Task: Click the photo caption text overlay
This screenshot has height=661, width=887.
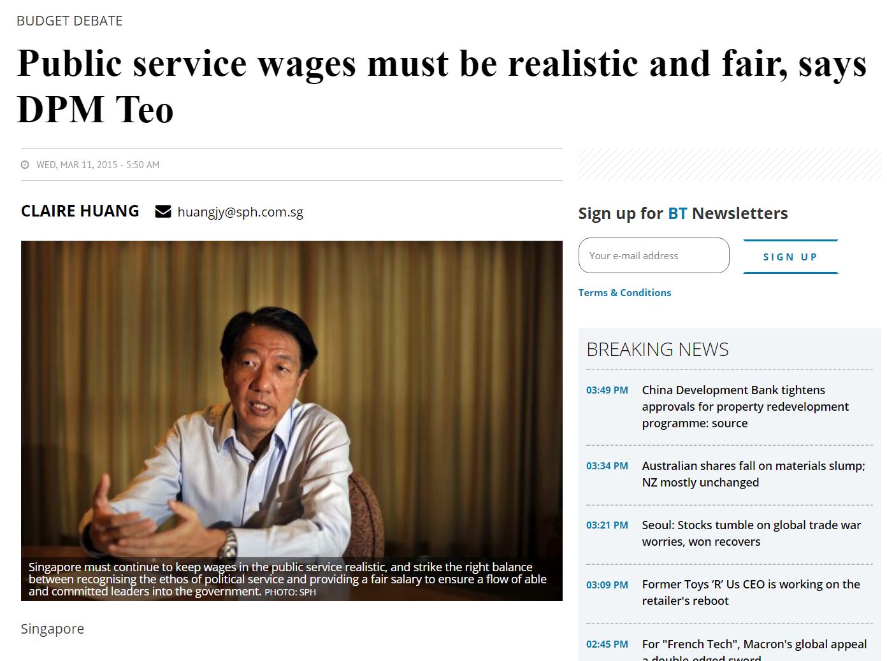Action: coord(287,579)
